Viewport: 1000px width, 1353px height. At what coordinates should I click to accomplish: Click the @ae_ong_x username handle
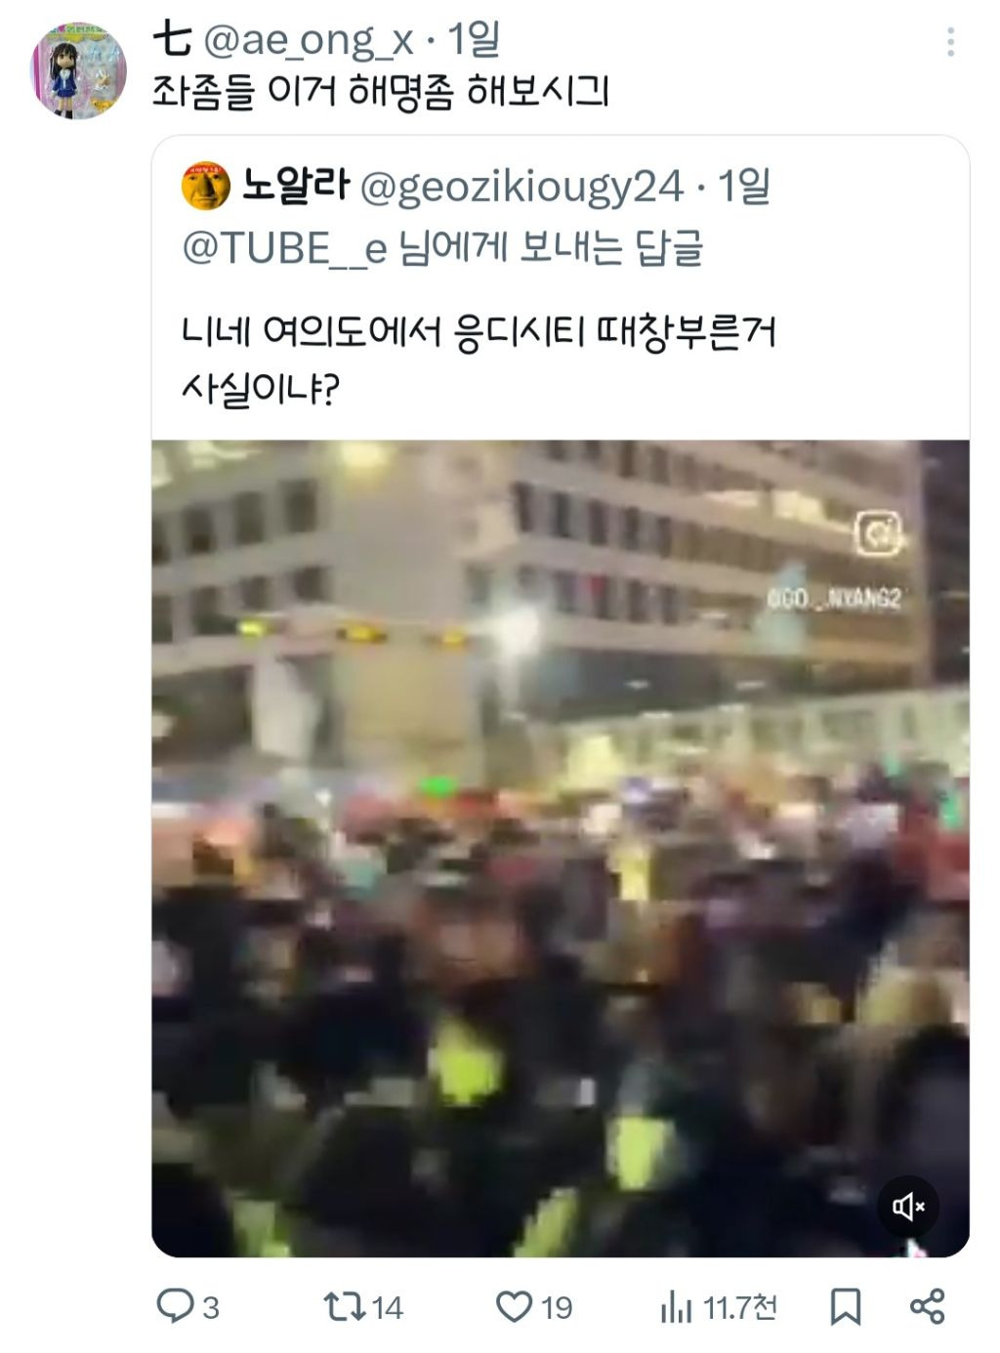pos(309,40)
